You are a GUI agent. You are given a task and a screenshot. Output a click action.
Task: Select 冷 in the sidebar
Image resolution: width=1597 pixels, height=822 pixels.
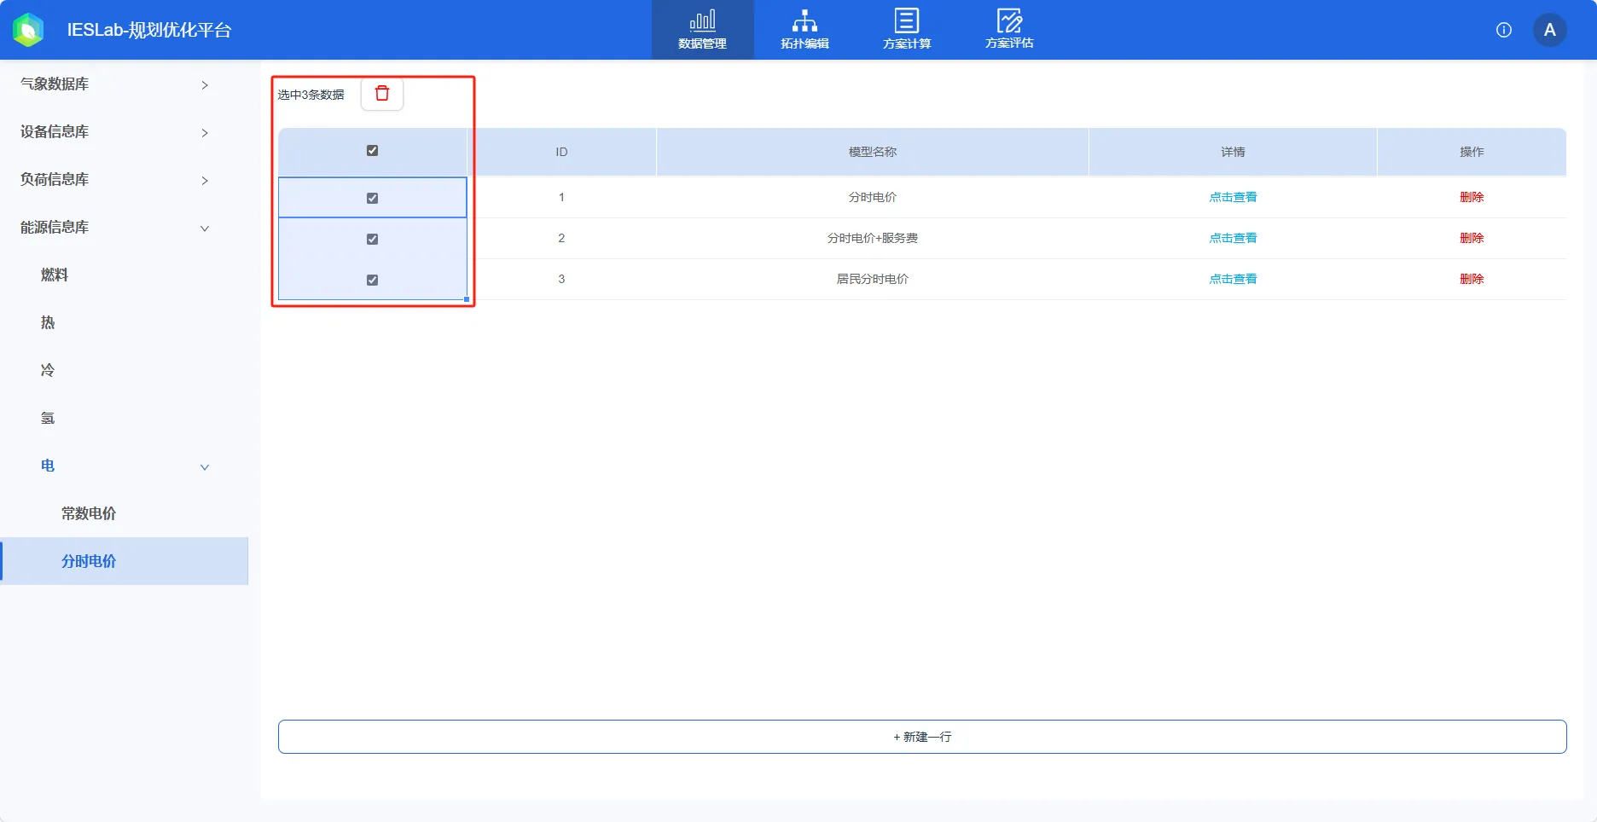(x=48, y=370)
